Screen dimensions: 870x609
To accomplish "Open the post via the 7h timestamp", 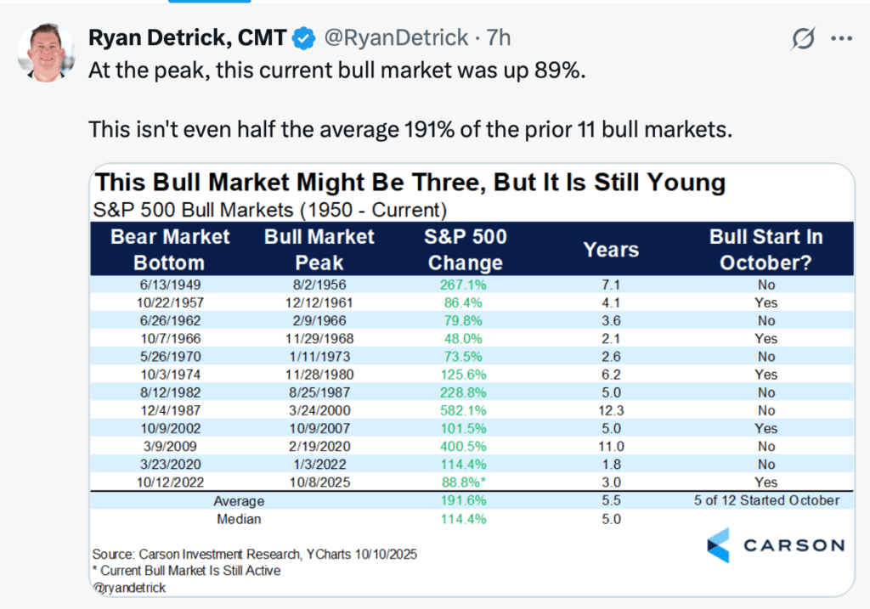I will coord(498,37).
